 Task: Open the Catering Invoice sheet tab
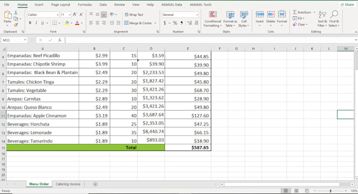point(68,184)
